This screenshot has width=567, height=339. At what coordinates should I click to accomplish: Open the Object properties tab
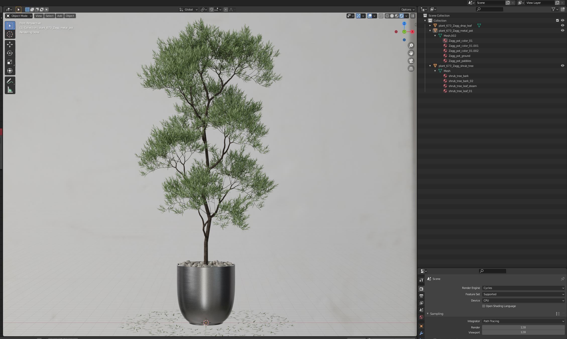click(421, 326)
